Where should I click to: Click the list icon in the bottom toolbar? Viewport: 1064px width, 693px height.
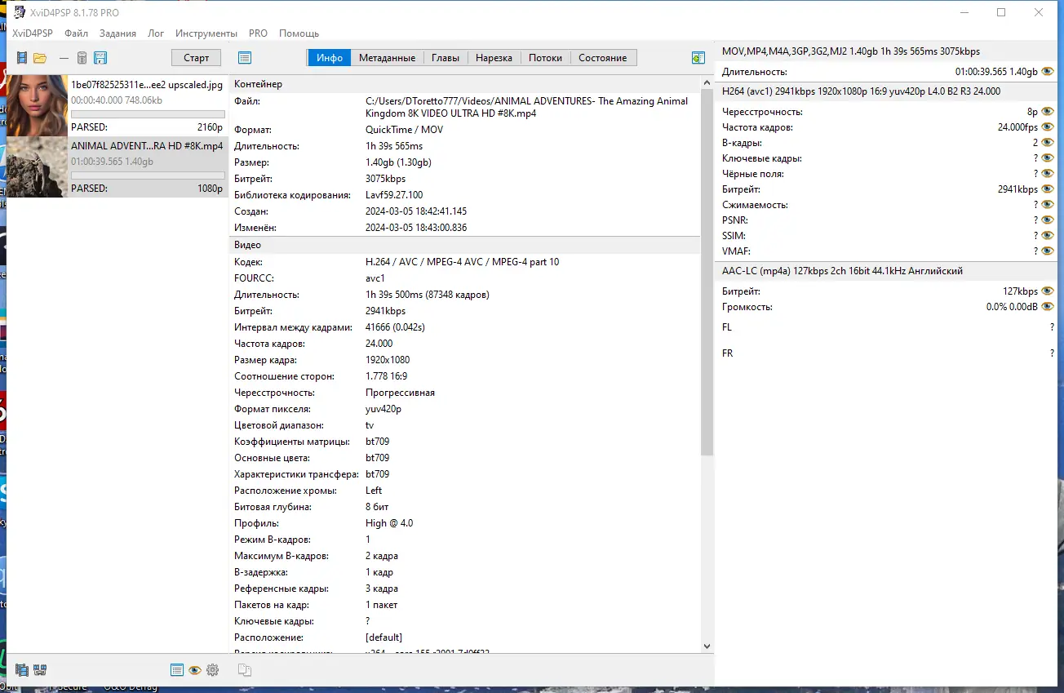pyautogui.click(x=177, y=670)
